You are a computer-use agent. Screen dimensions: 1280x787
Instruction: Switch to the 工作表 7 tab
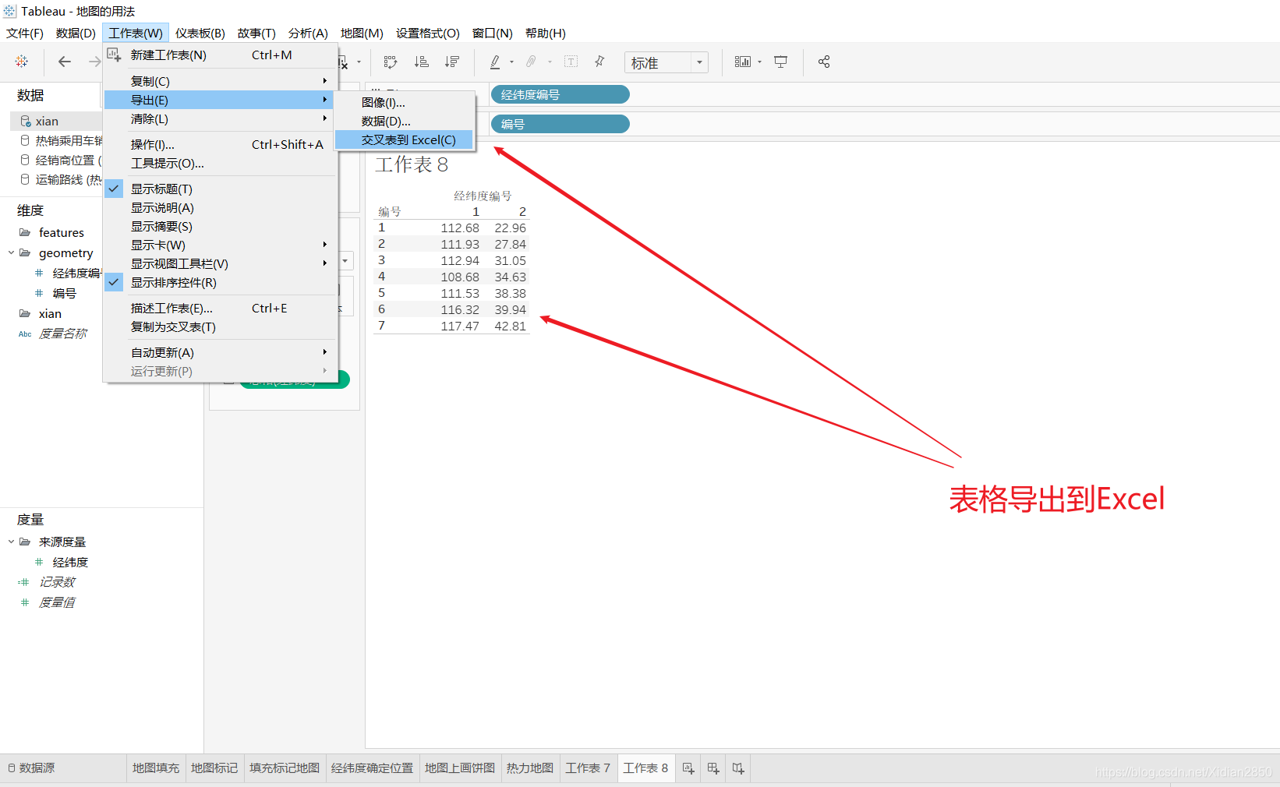pos(588,768)
